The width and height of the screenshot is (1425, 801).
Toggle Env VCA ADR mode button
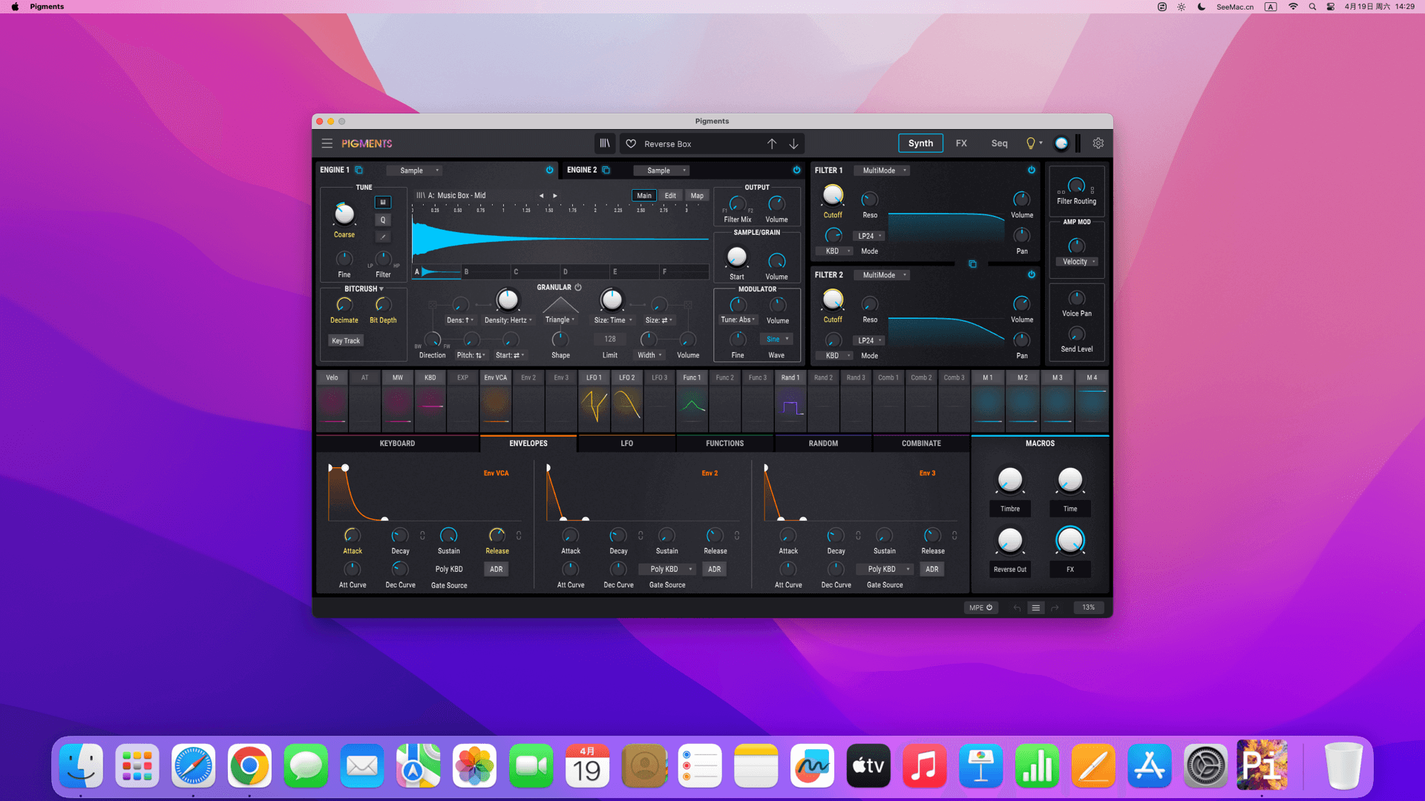(x=497, y=570)
